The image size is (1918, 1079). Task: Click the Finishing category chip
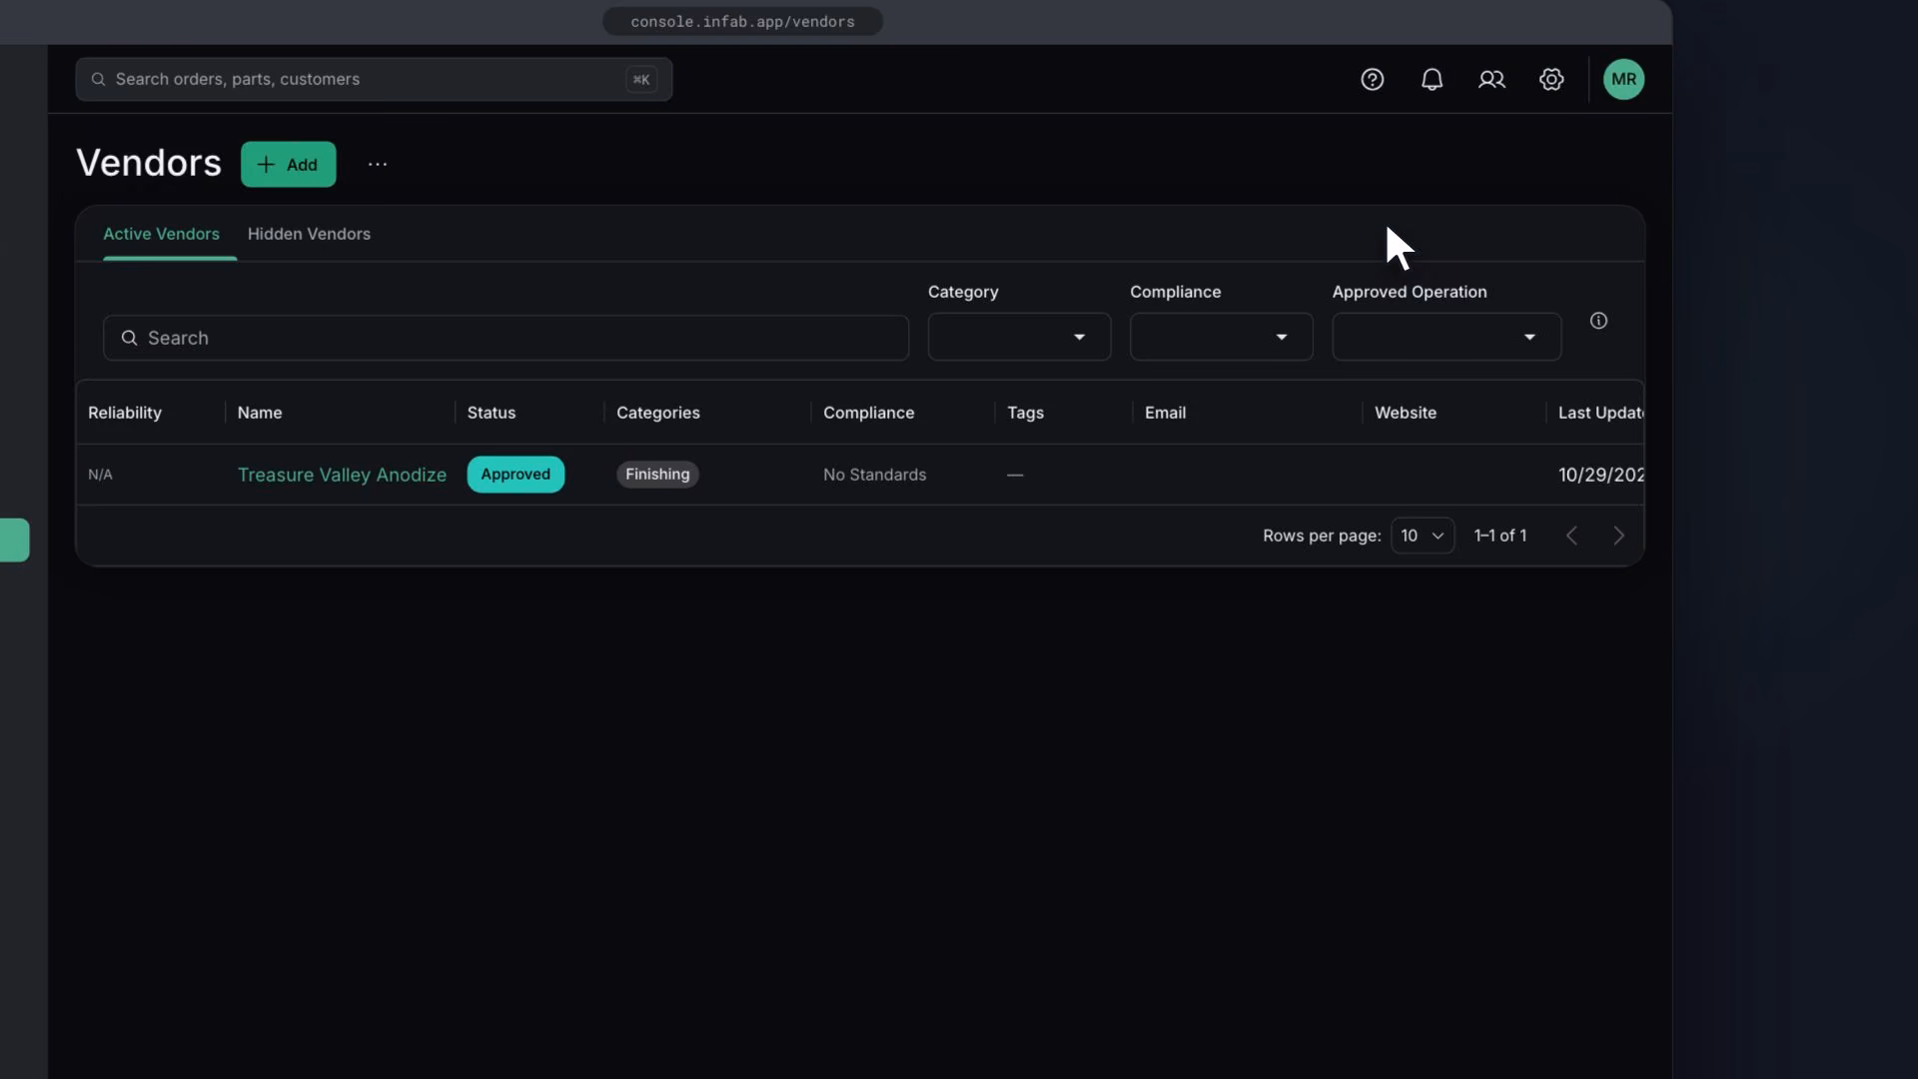pos(657,475)
